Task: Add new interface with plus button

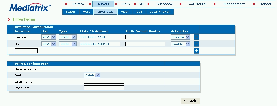Action: tap(196, 51)
